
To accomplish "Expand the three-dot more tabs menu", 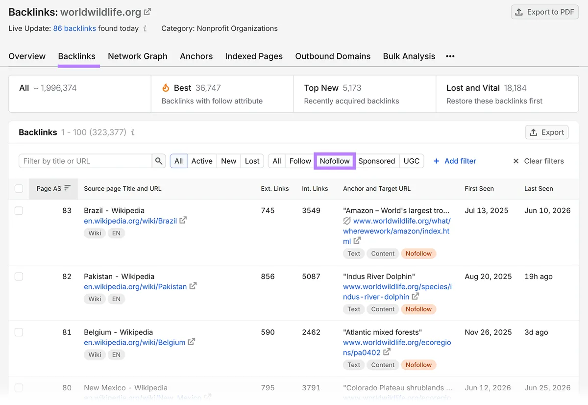I will pos(450,56).
